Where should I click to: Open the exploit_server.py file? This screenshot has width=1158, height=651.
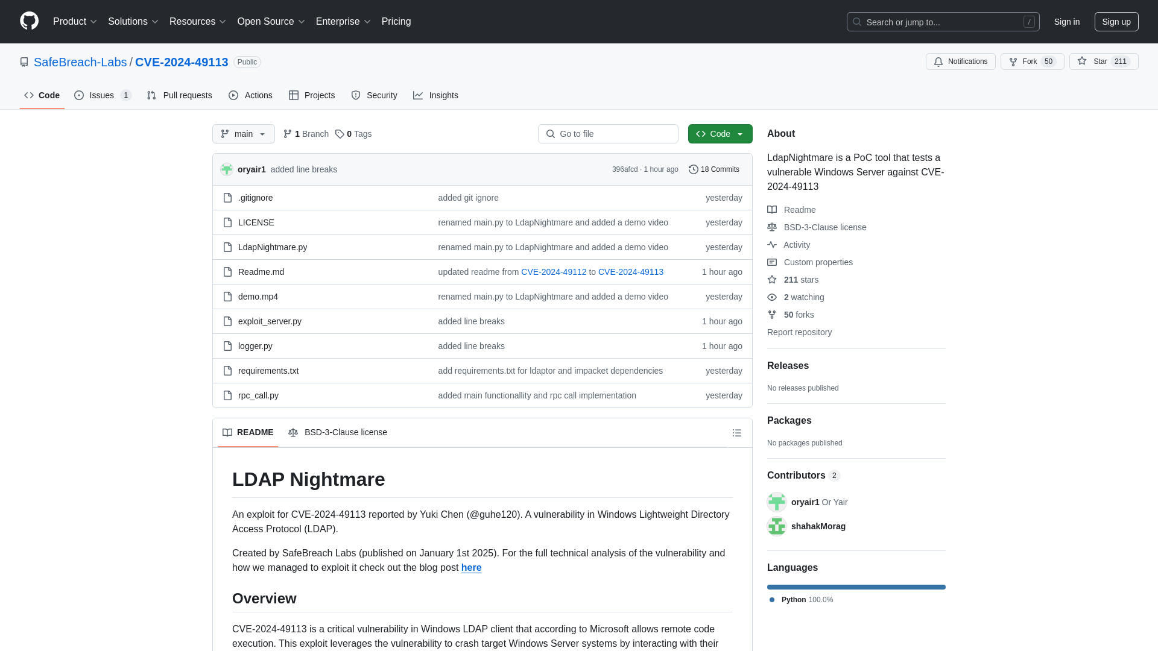coord(270,321)
